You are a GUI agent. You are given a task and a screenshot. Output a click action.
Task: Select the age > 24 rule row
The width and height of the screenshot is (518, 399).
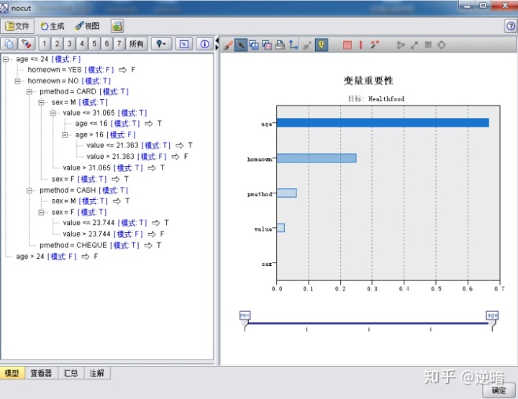click(x=57, y=257)
